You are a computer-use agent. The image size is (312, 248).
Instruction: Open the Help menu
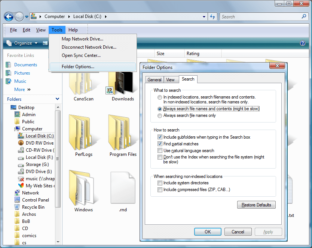[73, 30]
